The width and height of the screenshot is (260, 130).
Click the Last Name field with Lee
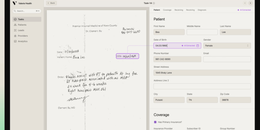point(235,32)
